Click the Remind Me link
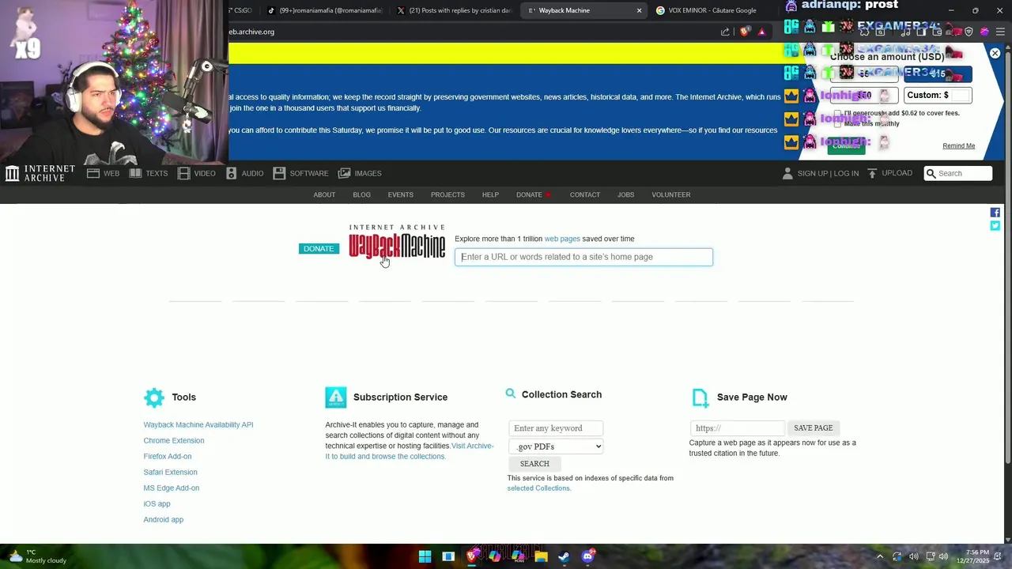Image resolution: width=1012 pixels, height=569 pixels. [958, 145]
